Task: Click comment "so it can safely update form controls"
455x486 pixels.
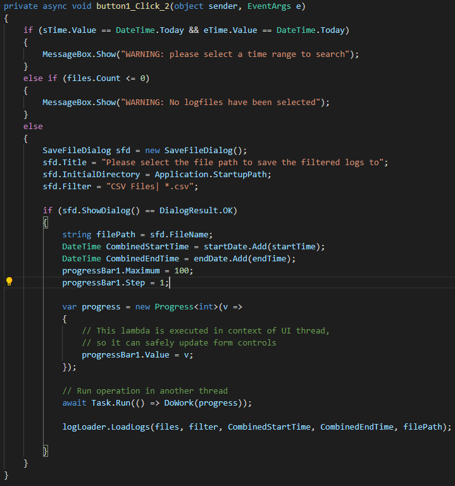Action: click(179, 342)
